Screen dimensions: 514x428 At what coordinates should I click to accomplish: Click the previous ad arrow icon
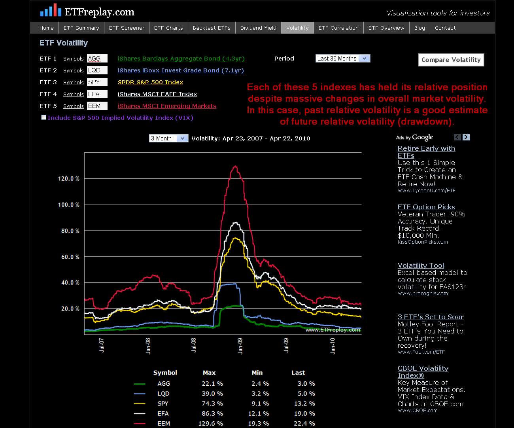457,137
